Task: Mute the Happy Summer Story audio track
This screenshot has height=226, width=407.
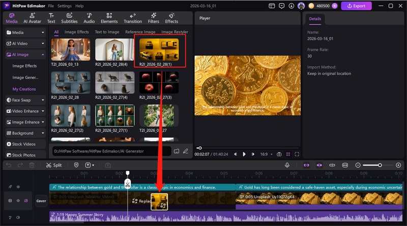Action: 18,217
